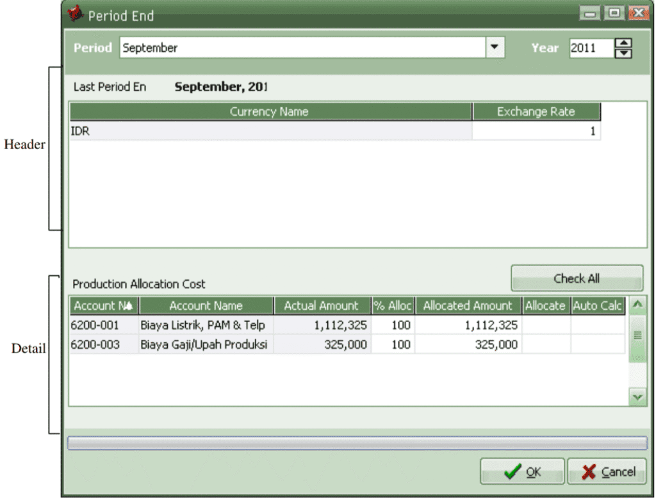
Task: Toggle Allocate cell for Biaya Gaji/Upah Produksi
Action: [x=546, y=344]
